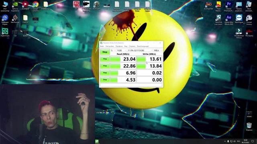The image size is (257, 144).
Task: Click the read result 23.04
Action: pos(123,59)
